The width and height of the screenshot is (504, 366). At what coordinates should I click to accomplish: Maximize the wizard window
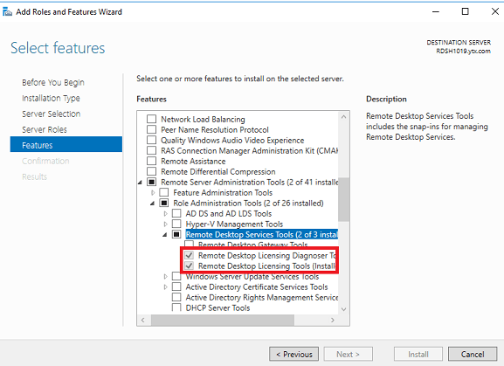pyautogui.click(x=465, y=11)
